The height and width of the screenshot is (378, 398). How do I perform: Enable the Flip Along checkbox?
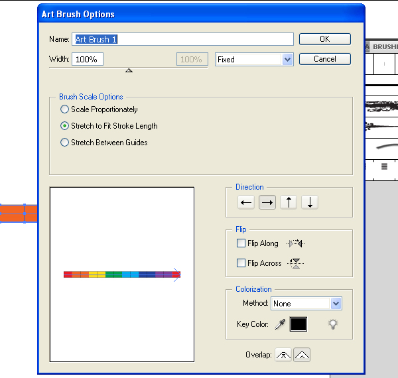click(x=241, y=243)
